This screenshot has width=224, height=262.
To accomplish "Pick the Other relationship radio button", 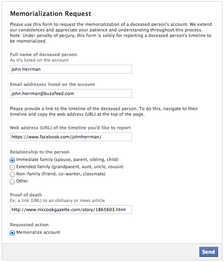I will 12,181.
